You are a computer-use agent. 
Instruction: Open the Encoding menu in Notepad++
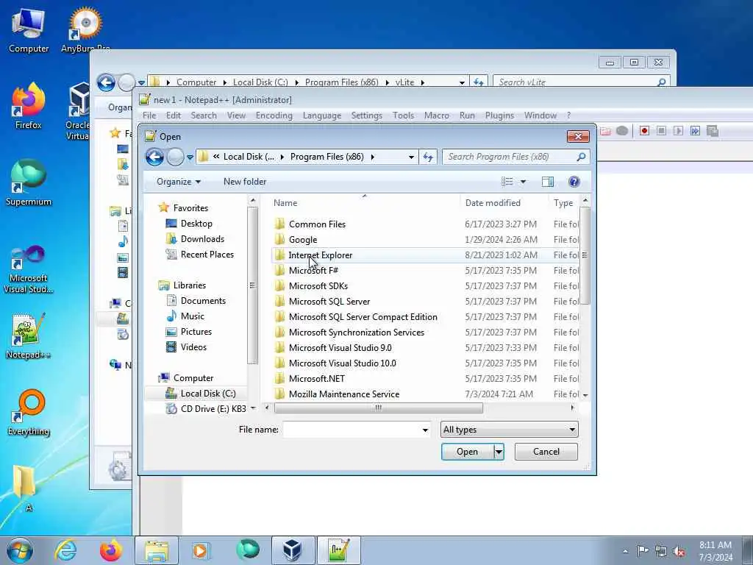(x=274, y=116)
